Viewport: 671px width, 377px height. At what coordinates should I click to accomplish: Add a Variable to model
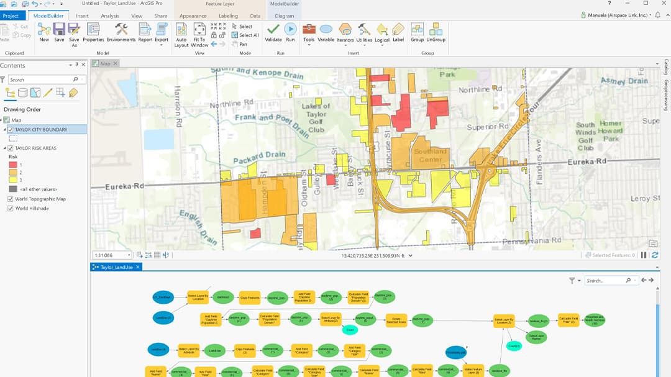click(x=326, y=32)
